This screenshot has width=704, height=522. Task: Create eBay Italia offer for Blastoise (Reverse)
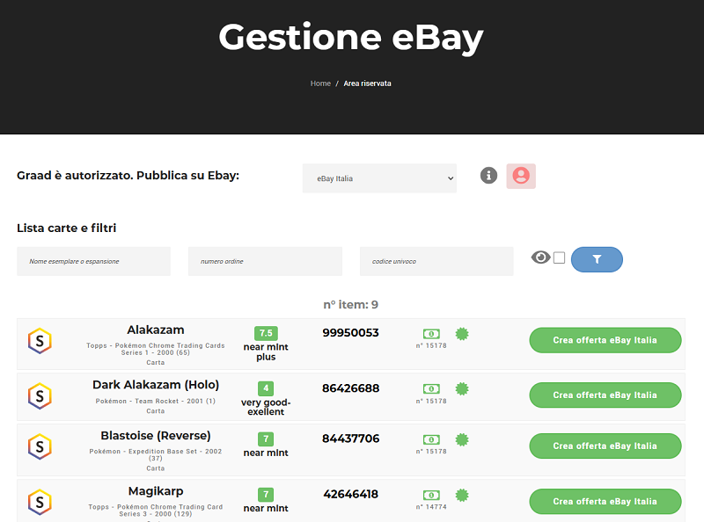coord(605,446)
